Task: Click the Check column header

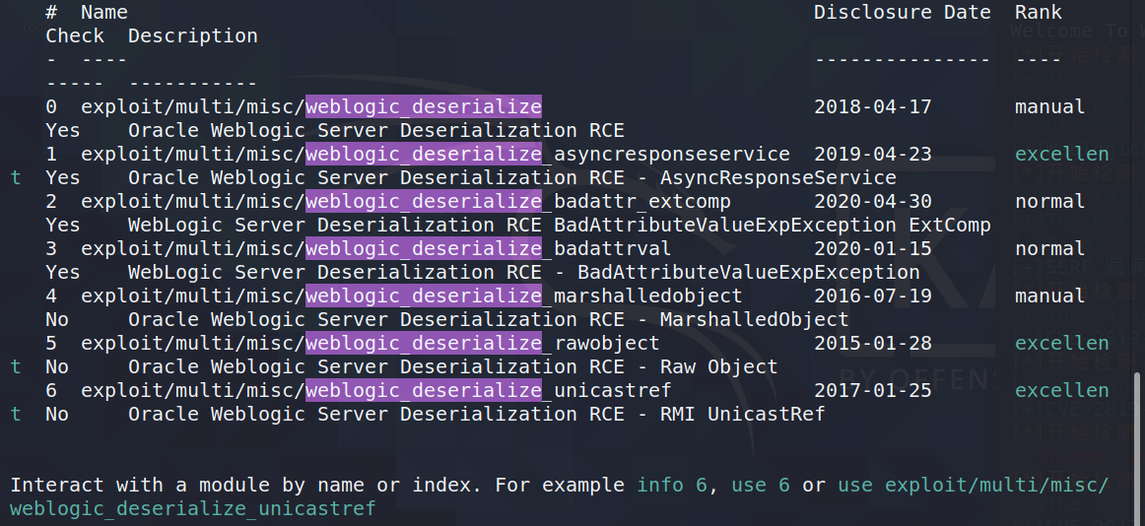Action: 75,35
